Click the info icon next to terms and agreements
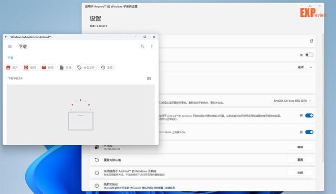Screen dimensions: 336x194 (x=97, y=186)
